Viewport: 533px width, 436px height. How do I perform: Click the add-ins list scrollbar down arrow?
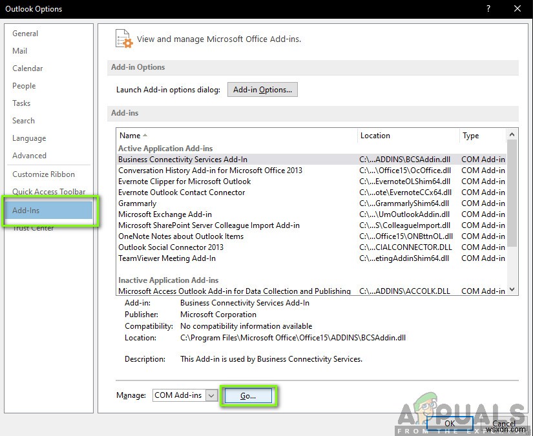[x=513, y=290]
